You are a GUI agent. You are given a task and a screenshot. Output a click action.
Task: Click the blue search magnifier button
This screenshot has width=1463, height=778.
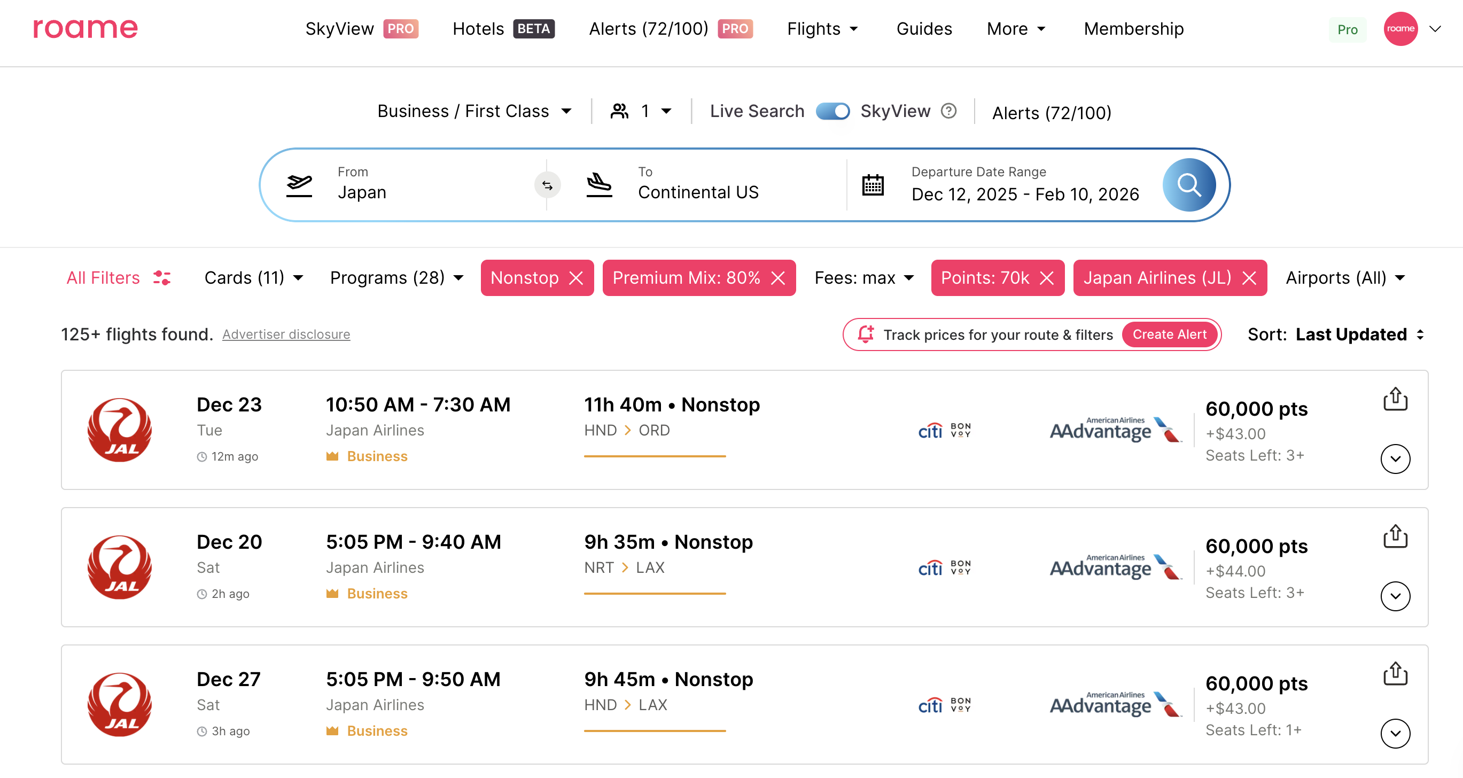coord(1189,185)
